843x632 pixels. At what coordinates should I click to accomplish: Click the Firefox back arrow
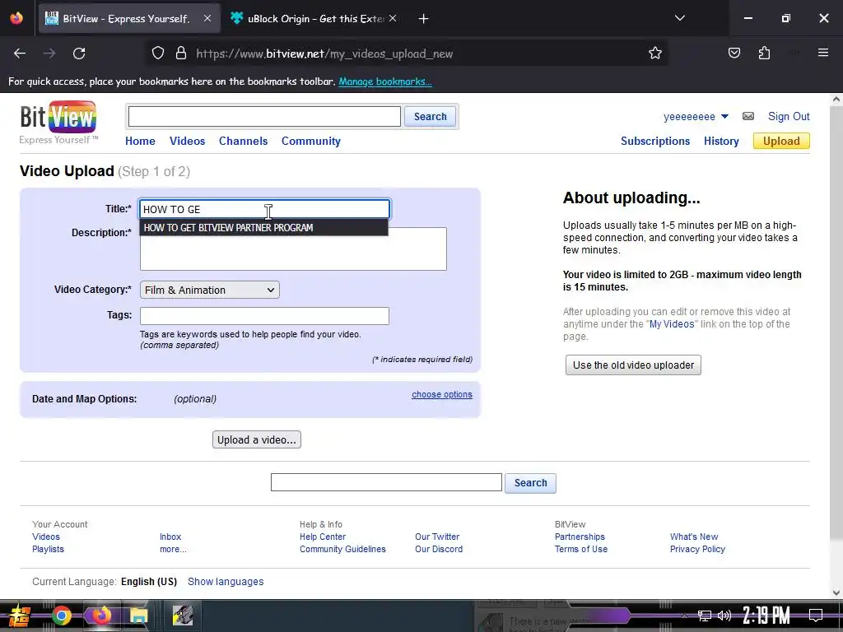[x=20, y=53]
